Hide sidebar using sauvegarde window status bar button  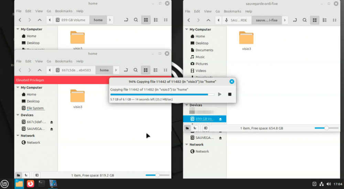click(x=206, y=128)
